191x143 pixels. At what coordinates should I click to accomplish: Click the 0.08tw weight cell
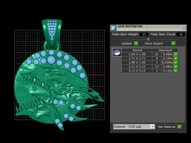[168, 54]
